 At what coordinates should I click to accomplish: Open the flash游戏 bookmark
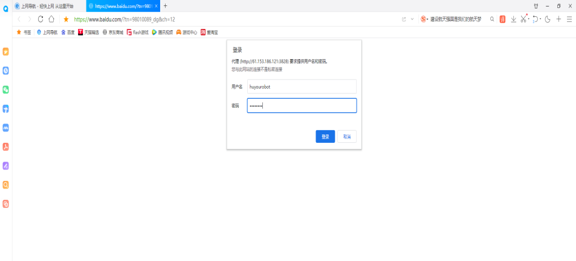click(138, 33)
